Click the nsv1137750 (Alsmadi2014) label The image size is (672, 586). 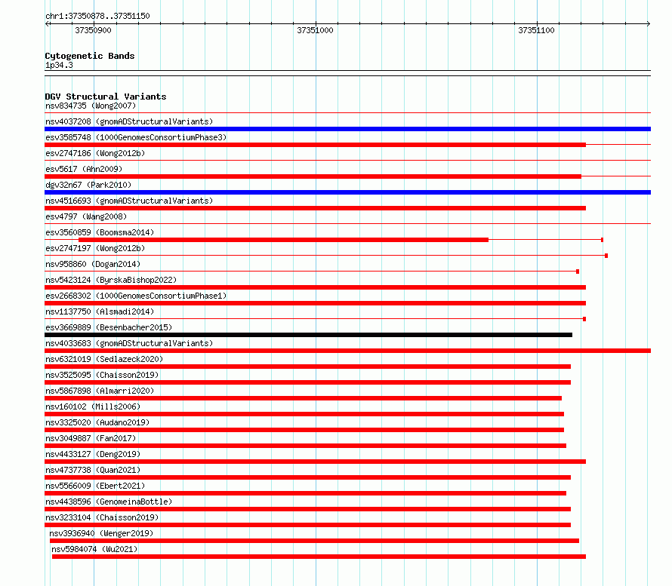[x=100, y=311]
